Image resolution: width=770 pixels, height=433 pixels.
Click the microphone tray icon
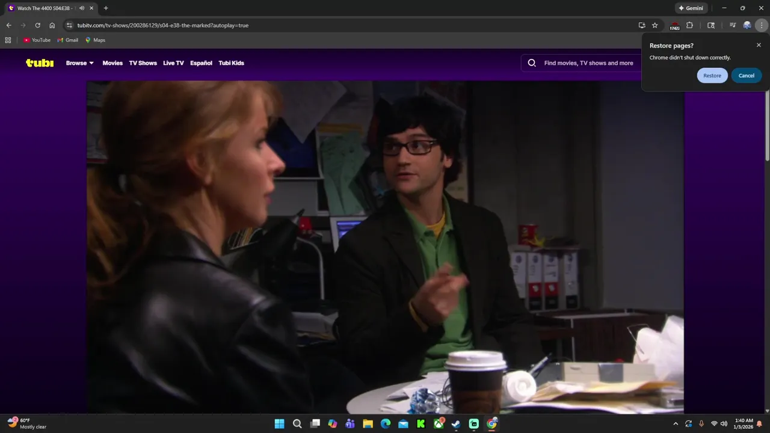point(701,424)
